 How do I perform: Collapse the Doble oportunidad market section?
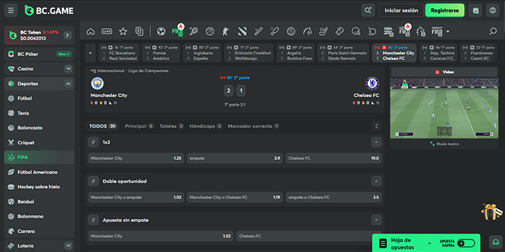tap(376, 181)
